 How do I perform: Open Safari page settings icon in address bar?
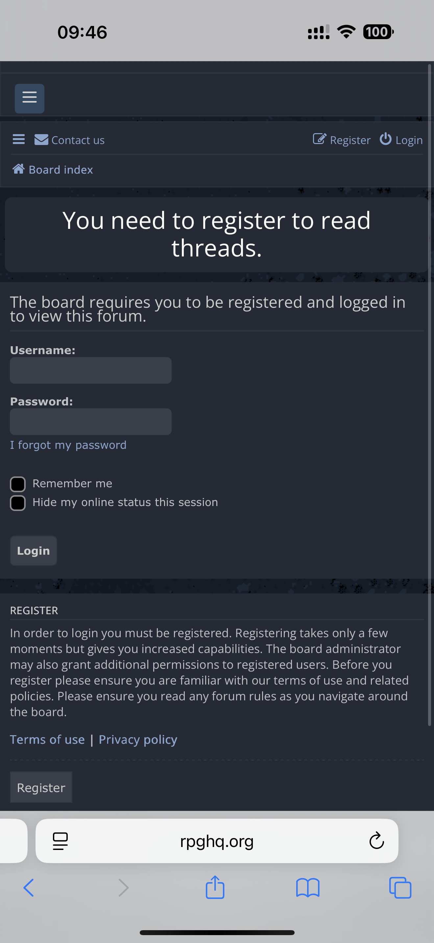(x=60, y=841)
